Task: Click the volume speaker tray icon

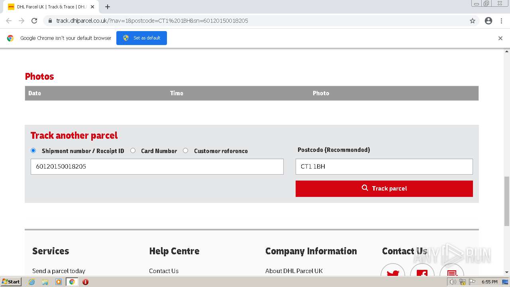Action: [x=453, y=282]
